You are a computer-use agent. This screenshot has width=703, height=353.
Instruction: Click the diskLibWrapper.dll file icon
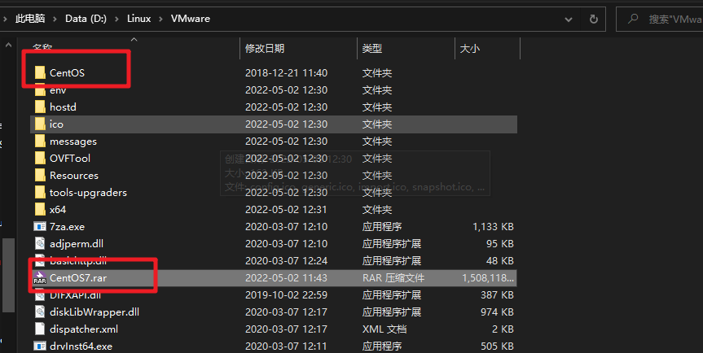click(x=40, y=312)
